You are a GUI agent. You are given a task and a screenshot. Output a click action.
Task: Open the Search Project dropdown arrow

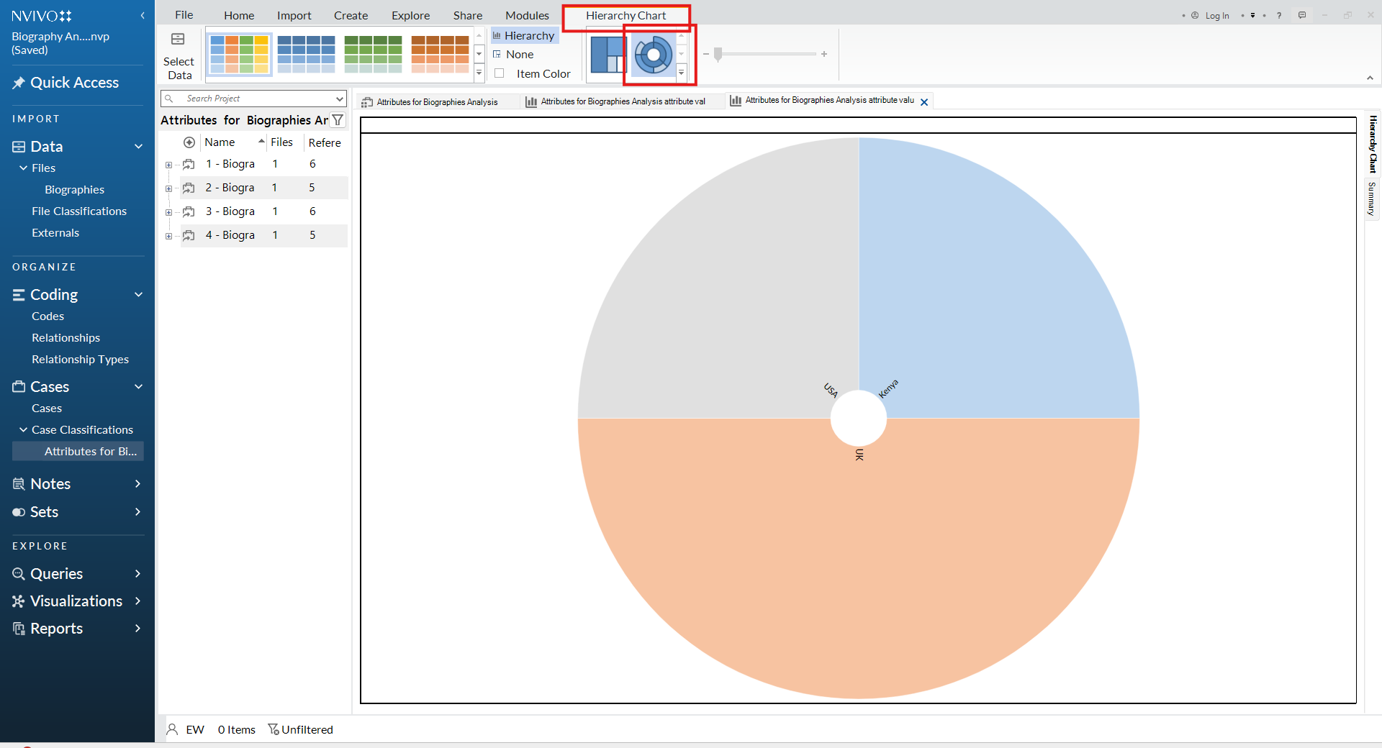point(339,99)
